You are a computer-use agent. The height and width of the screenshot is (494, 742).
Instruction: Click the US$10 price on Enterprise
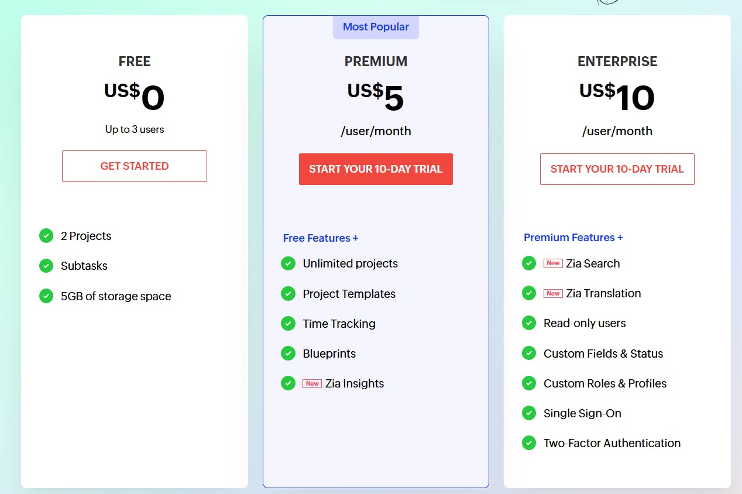click(616, 95)
